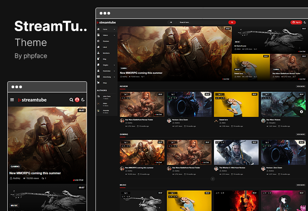308x211 pixels.
Task: Expand the Home submenu chevron
Action: pyautogui.click(x=114, y=30)
